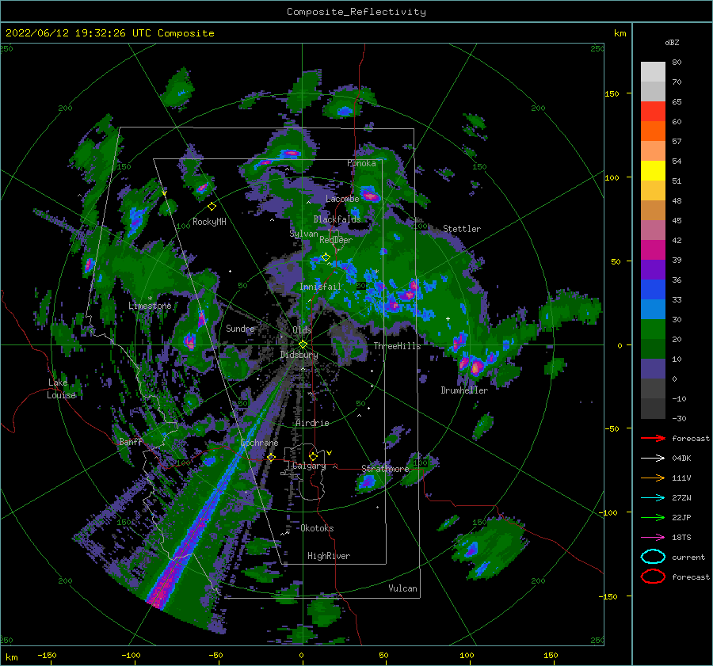
Task: Click the cyan 'current' ellipse legend icon
Action: (x=653, y=557)
